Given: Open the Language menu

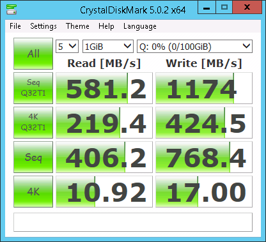Looking at the screenshot, I should pos(140,26).
